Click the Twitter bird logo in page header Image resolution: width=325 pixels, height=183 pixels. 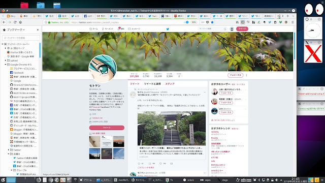click(168, 29)
